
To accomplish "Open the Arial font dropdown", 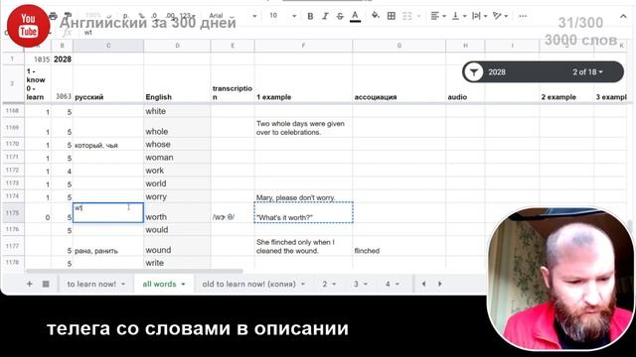I will tap(233, 16).
